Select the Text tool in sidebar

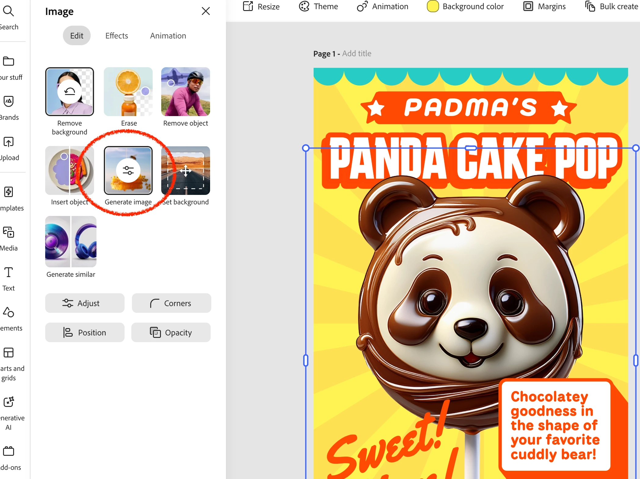click(9, 279)
